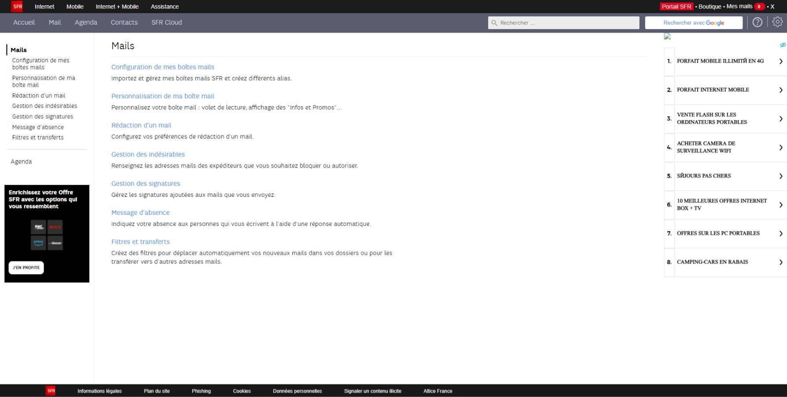
Task: Open Gestion des indésirables link
Action: (148, 154)
